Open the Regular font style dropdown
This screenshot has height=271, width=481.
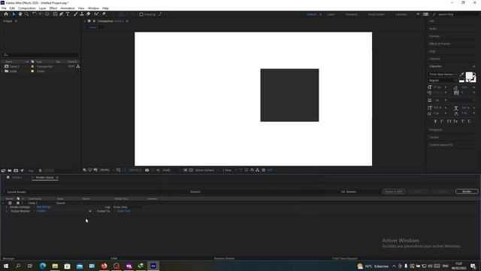tap(443, 81)
